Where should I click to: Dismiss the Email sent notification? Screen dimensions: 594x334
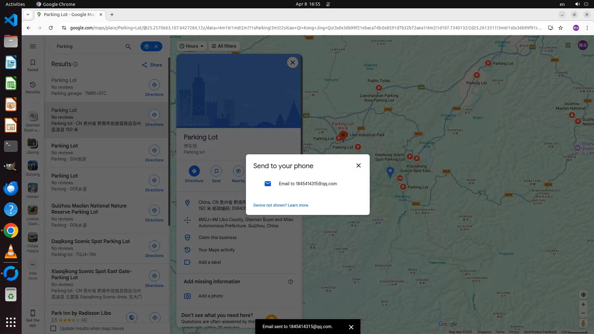(351, 327)
